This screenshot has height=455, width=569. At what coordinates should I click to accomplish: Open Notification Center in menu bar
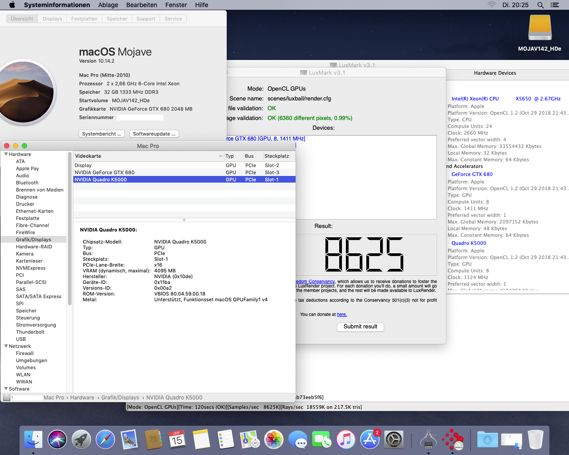click(x=555, y=5)
